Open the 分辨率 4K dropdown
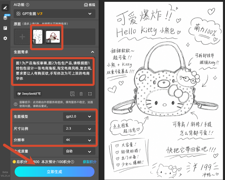The height and width of the screenshot is (180, 225). click(x=79, y=140)
